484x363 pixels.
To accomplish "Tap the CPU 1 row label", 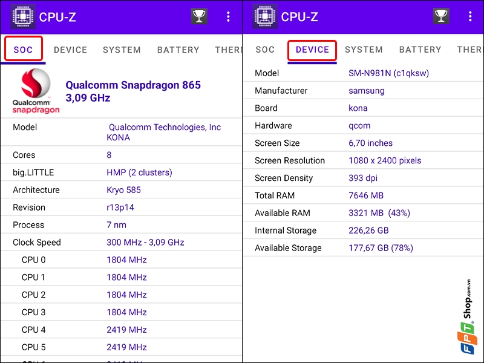I will (x=33, y=277).
